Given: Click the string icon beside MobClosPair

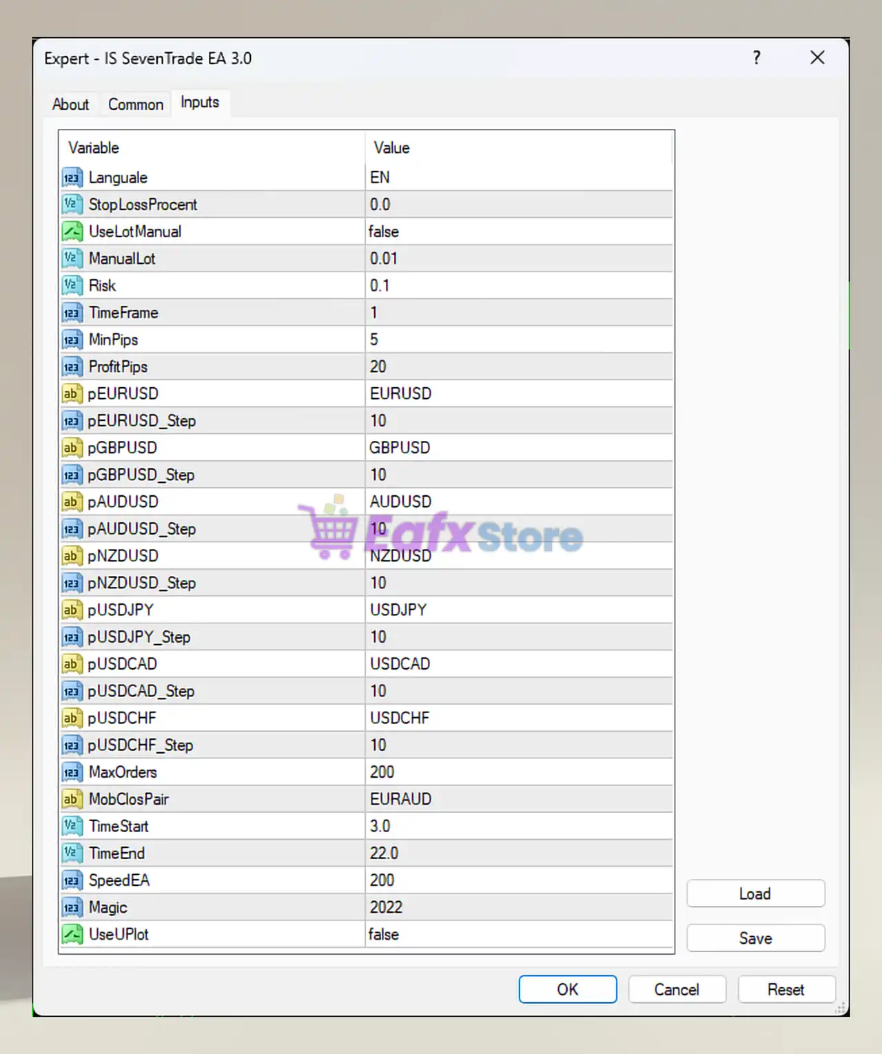Looking at the screenshot, I should tap(72, 799).
